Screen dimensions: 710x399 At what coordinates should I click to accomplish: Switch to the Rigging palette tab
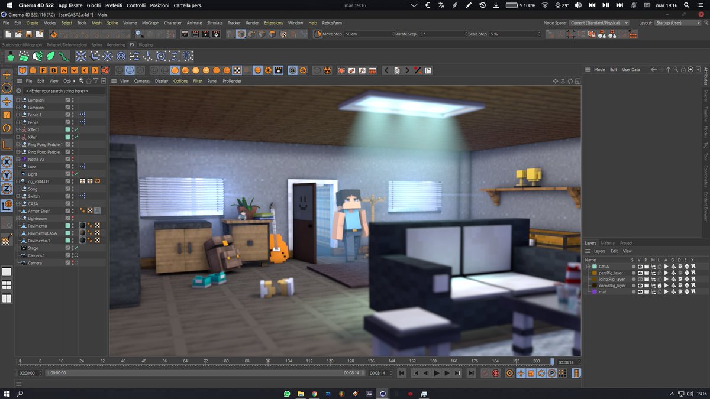click(x=145, y=45)
